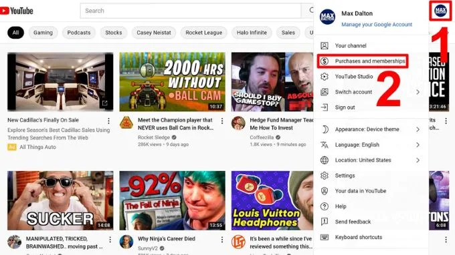The height and width of the screenshot is (255, 455).
Task: Play the Louis Vuitton Headphones thumbnail
Action: 272,200
